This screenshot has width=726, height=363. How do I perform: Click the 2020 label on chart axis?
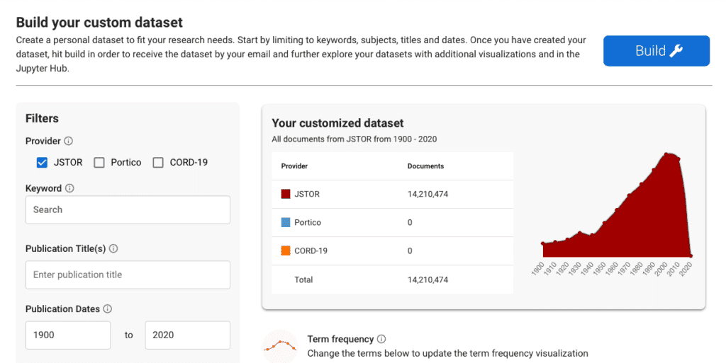click(686, 268)
